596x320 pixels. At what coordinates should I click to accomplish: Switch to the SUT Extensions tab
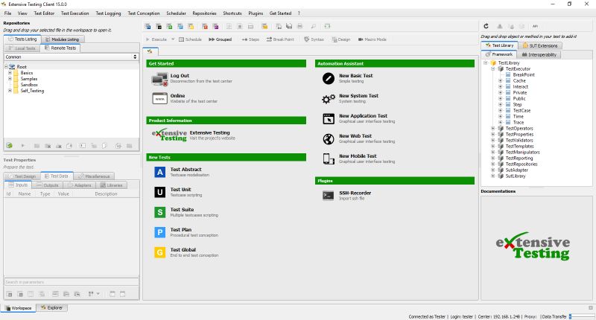[540, 45]
